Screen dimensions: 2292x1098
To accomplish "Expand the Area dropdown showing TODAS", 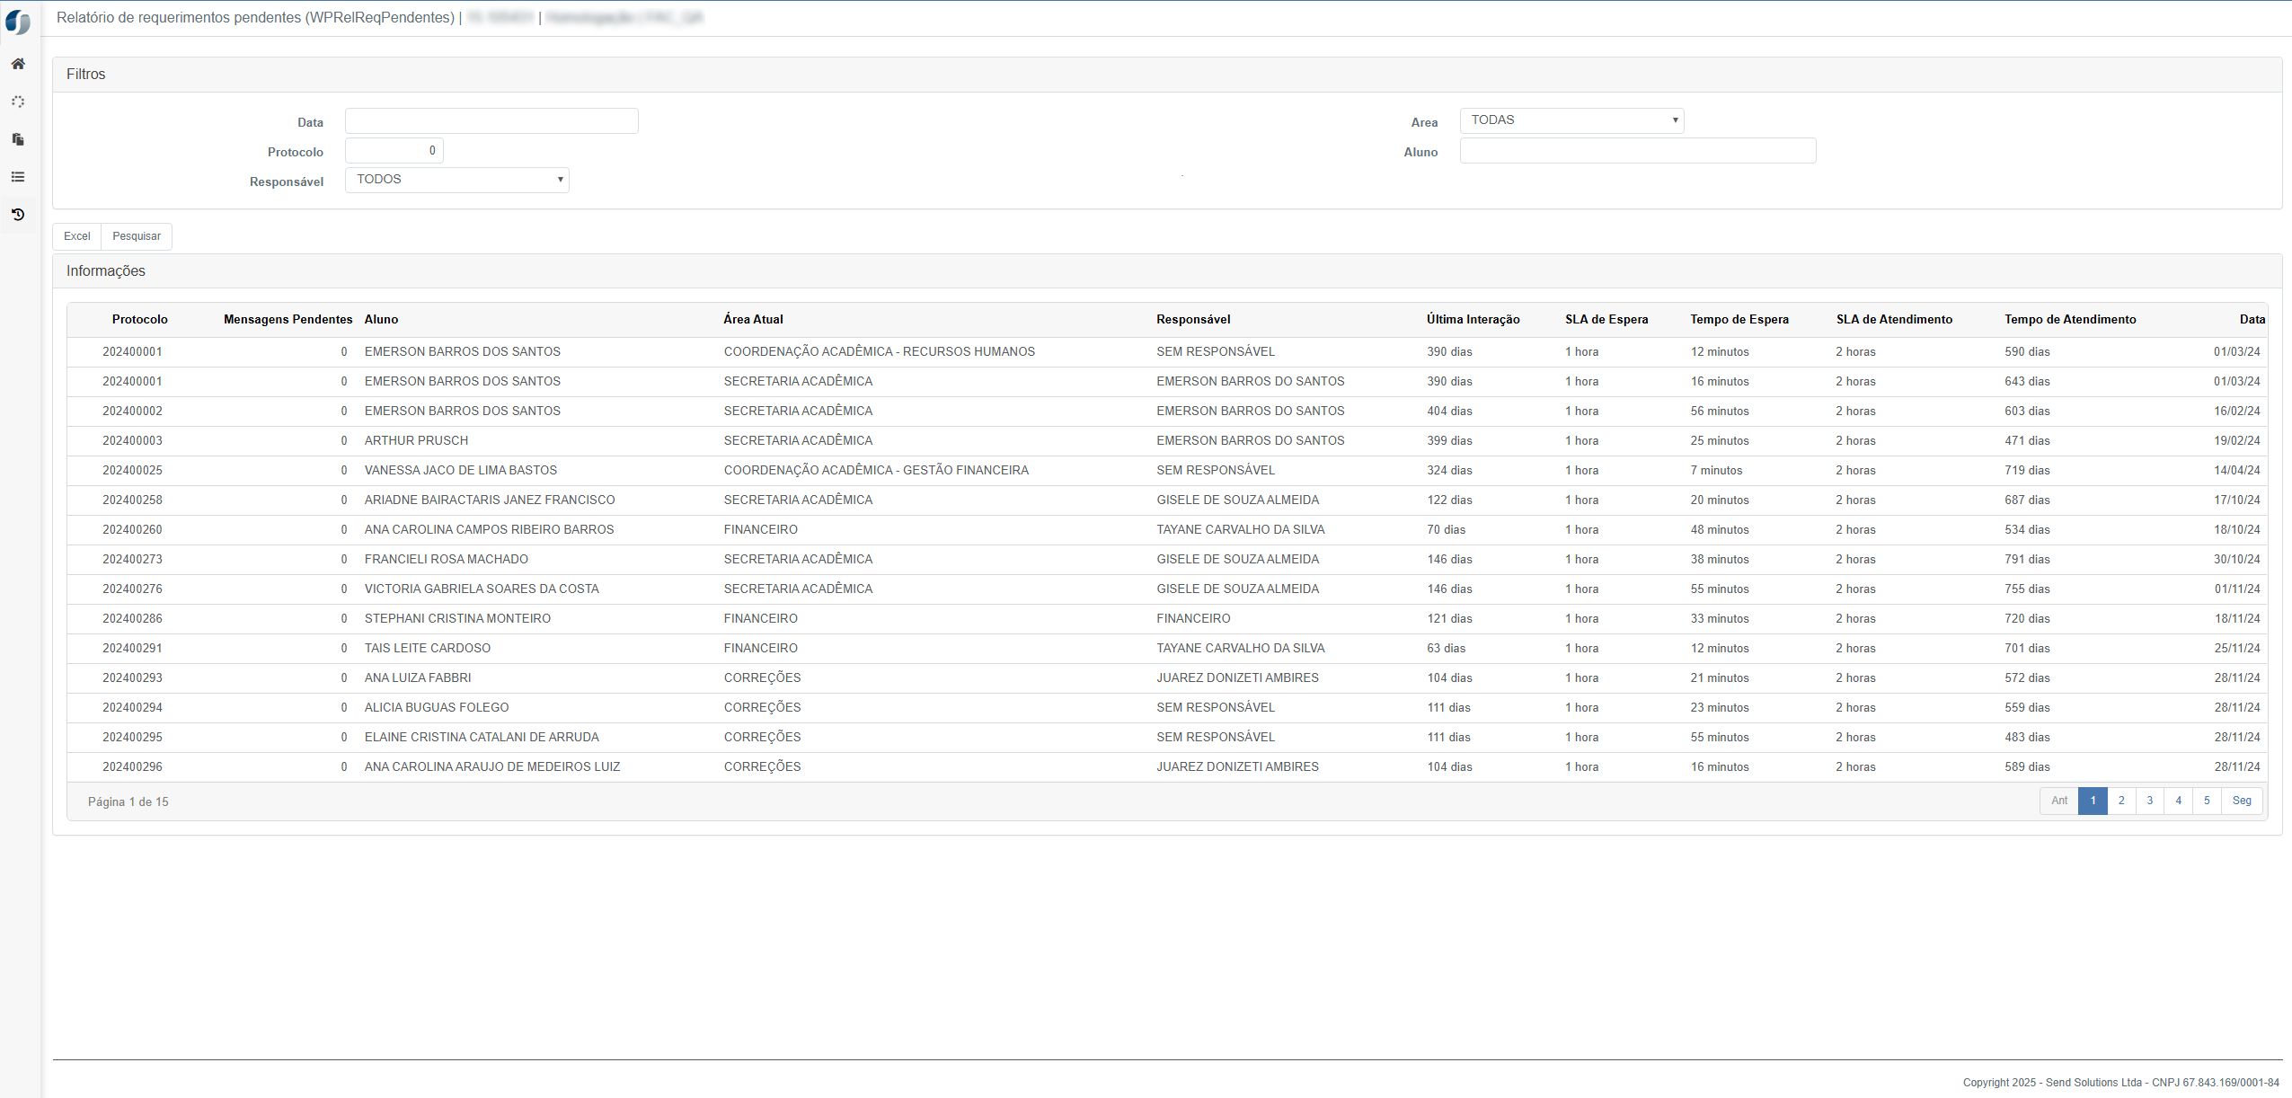I will tap(1571, 120).
